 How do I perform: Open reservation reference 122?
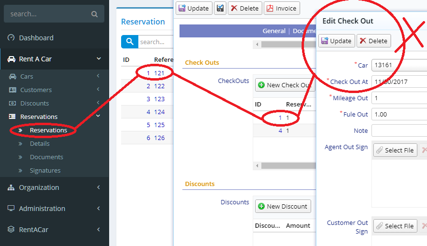(x=159, y=86)
